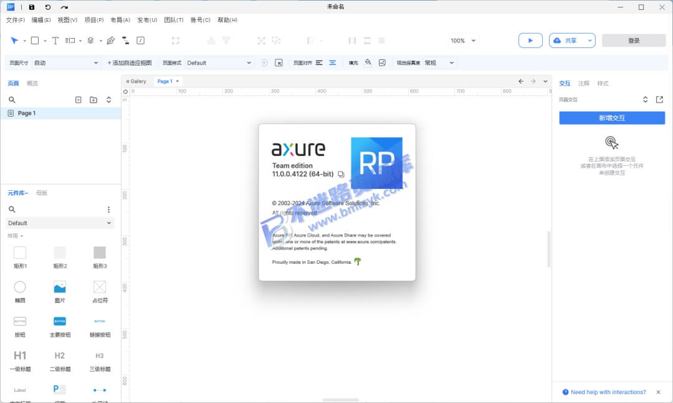The width and height of the screenshot is (673, 403).
Task: Click the slash box toolbar icon
Action: [x=140, y=41]
